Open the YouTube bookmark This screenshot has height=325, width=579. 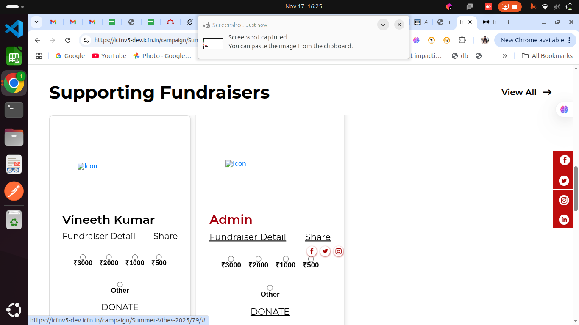click(109, 56)
